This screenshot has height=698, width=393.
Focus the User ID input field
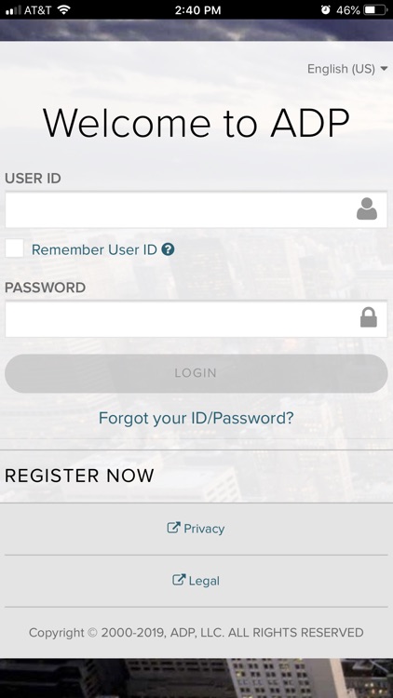[196, 209]
